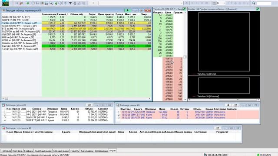Click the Yandex clA [Price] chart legend
278x156 pixels.
click(x=207, y=74)
